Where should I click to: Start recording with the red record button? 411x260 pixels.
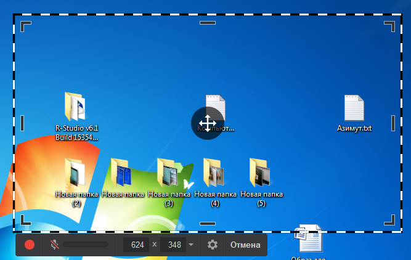coord(30,245)
